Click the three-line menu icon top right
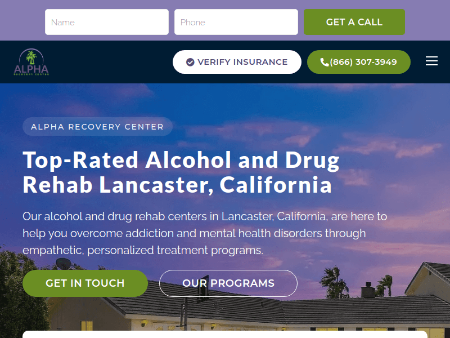The width and height of the screenshot is (450, 338). point(431,61)
